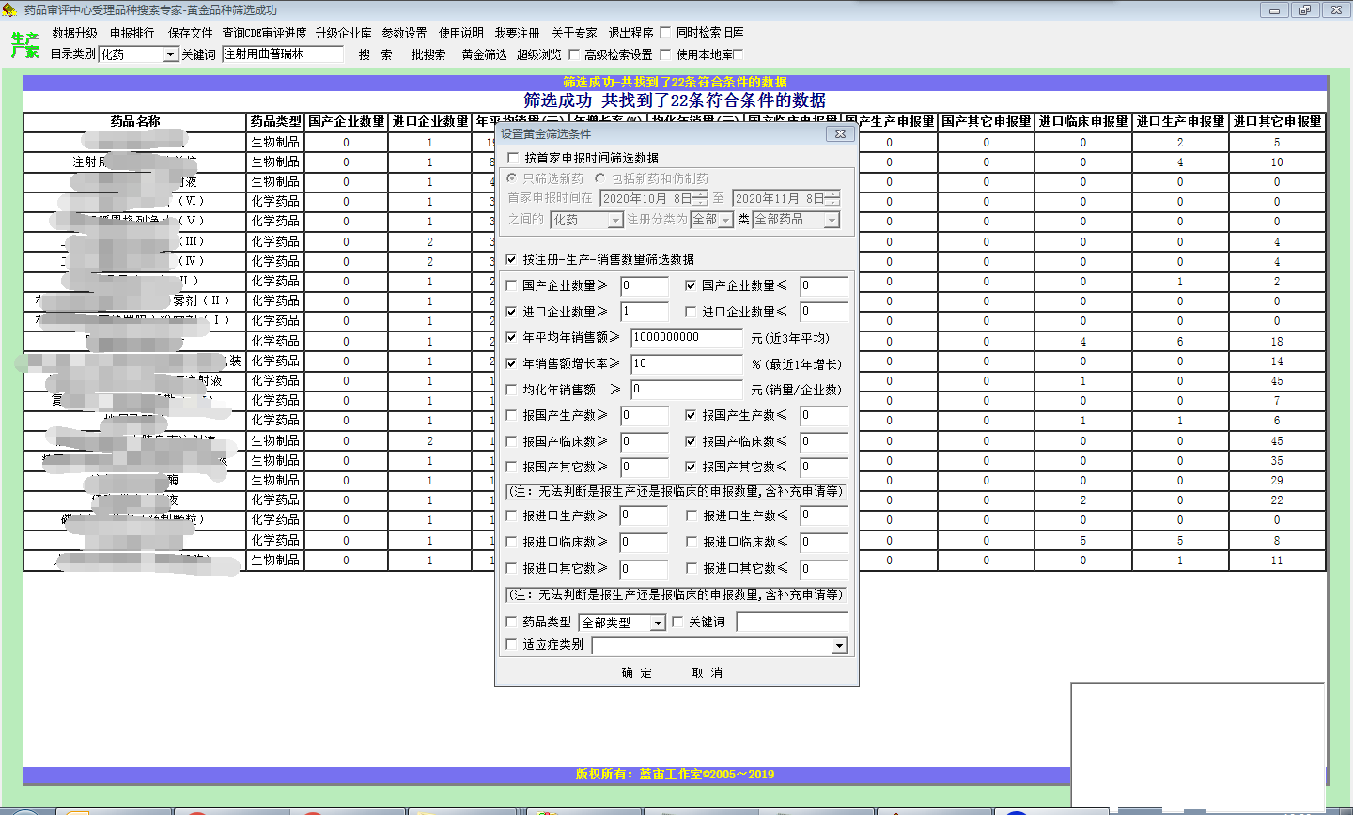
Task: Click the green 生产厂家 logo icon
Action: 25,44
